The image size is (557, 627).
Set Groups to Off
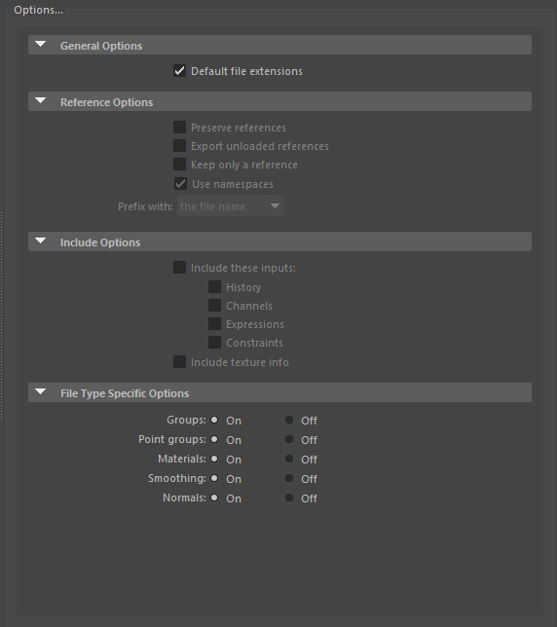(289, 420)
